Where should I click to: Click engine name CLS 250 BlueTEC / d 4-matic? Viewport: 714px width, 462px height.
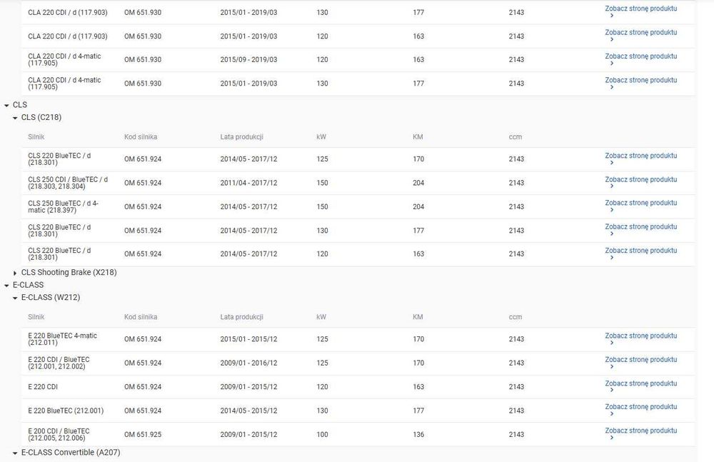click(x=63, y=206)
